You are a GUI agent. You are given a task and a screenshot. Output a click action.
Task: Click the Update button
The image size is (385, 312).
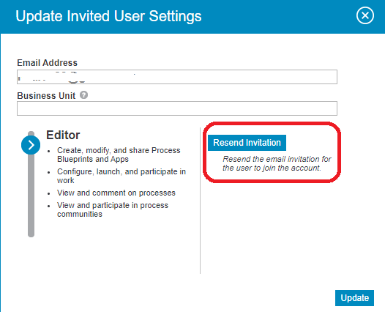tap(354, 298)
